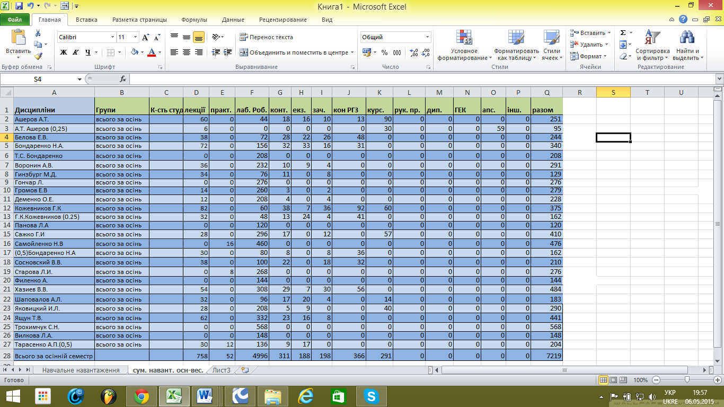This screenshot has width=724, height=407.
Task: Click Find and Select binoculars icon
Action: 687,45
